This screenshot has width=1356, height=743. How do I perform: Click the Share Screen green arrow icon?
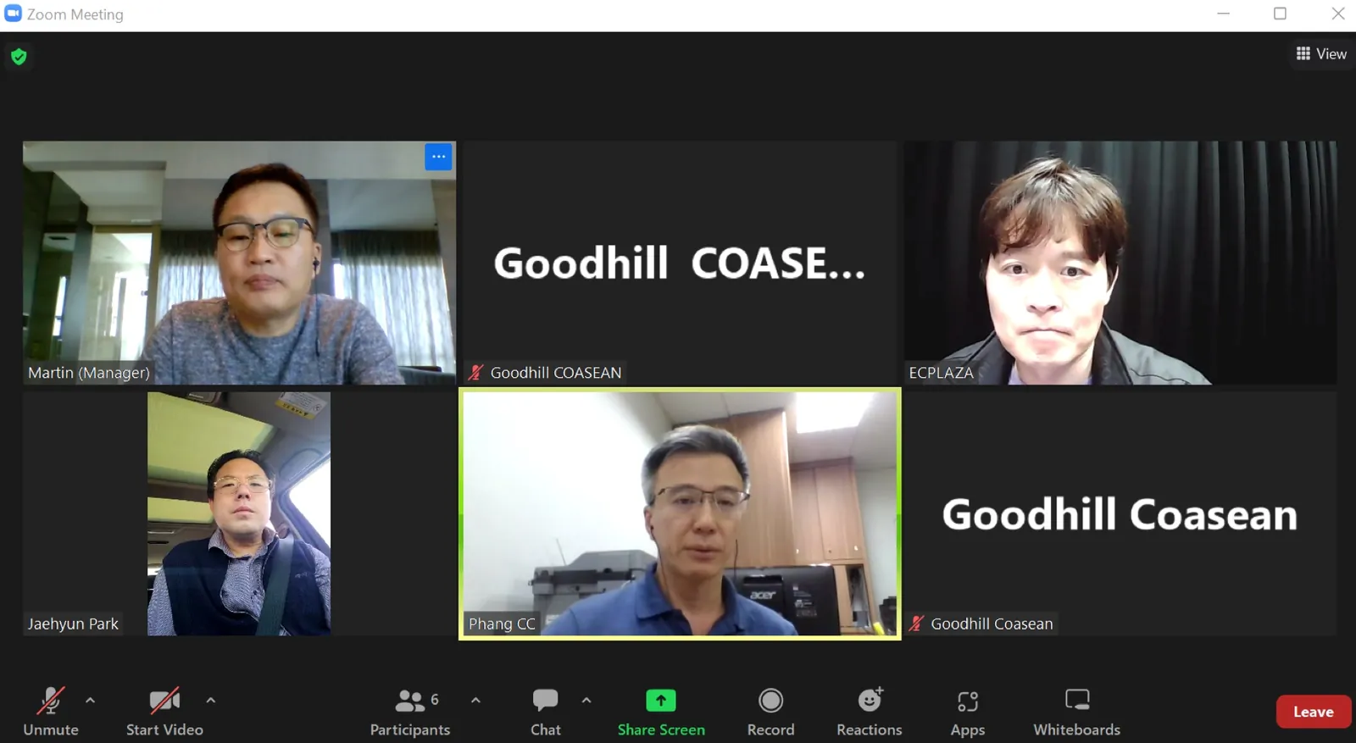click(x=661, y=701)
